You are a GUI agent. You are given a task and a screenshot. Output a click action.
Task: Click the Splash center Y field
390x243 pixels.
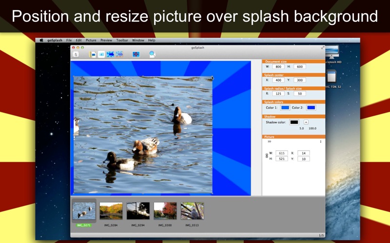300,80
